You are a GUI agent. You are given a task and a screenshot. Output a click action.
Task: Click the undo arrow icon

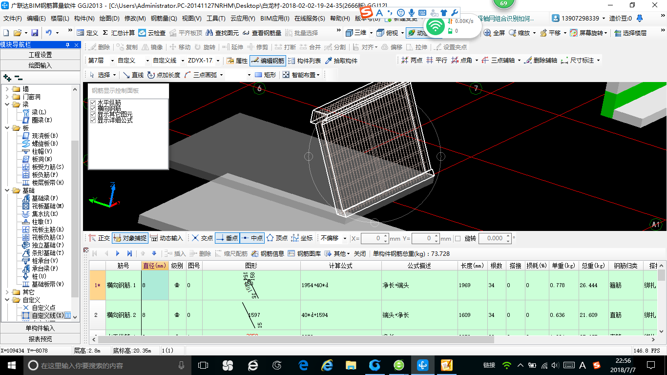click(x=49, y=33)
